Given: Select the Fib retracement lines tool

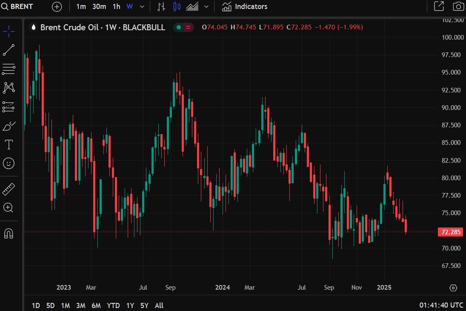Looking at the screenshot, I should (9, 69).
